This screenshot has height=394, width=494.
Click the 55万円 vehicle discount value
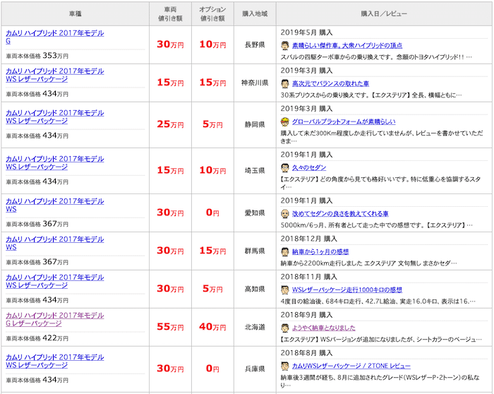(171, 327)
